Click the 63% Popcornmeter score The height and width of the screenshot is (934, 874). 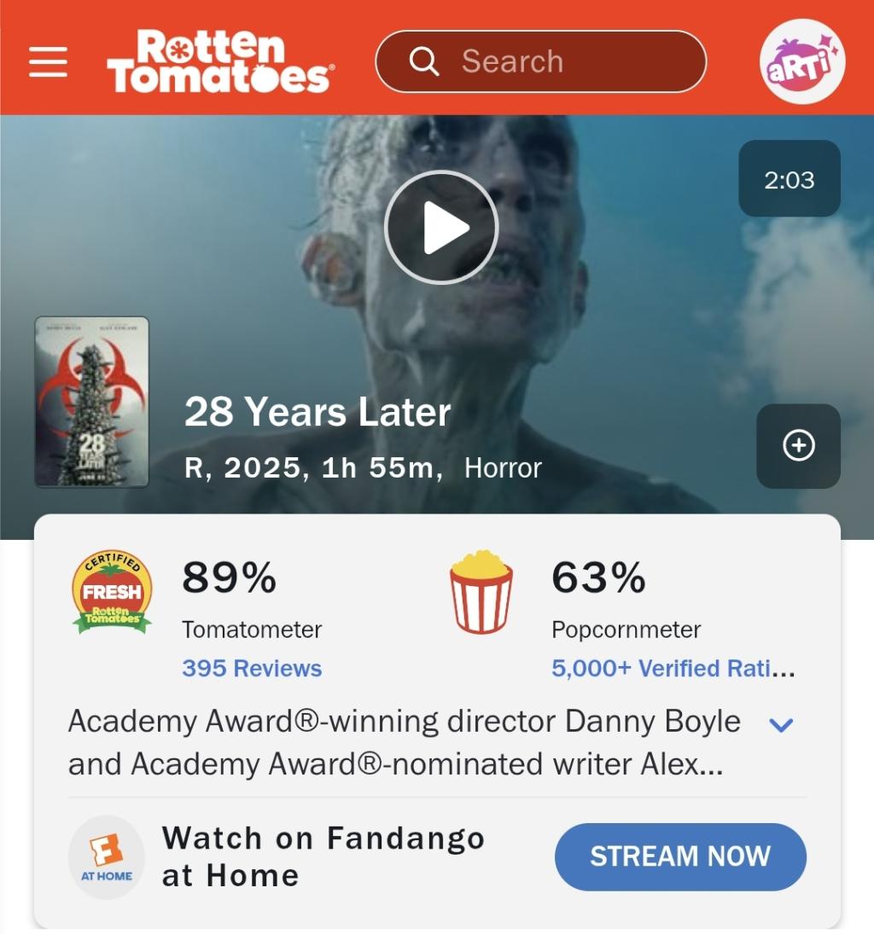[598, 577]
